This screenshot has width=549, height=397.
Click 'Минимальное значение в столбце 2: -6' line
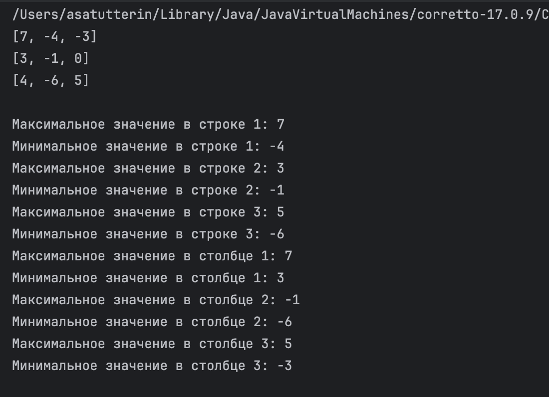(152, 322)
